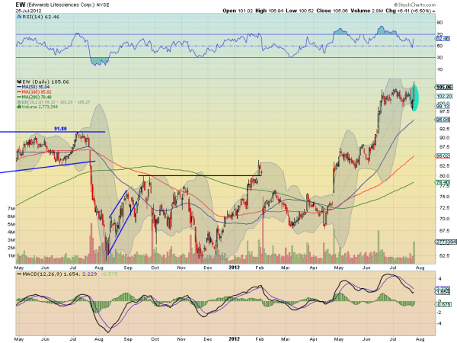Click the 'Volume 2,773,394' legend text
The height and width of the screenshot is (343, 457).
coord(40,107)
